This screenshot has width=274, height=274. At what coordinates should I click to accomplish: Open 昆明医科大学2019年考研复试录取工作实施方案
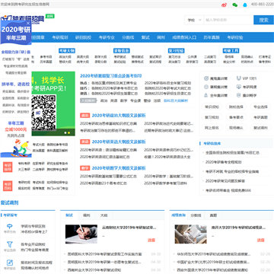pos(105,254)
